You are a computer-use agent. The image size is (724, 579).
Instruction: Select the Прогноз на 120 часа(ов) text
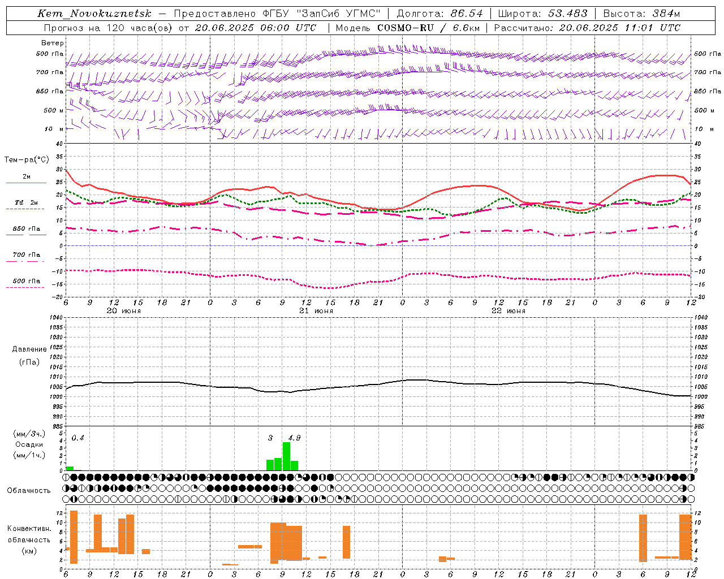109,28
